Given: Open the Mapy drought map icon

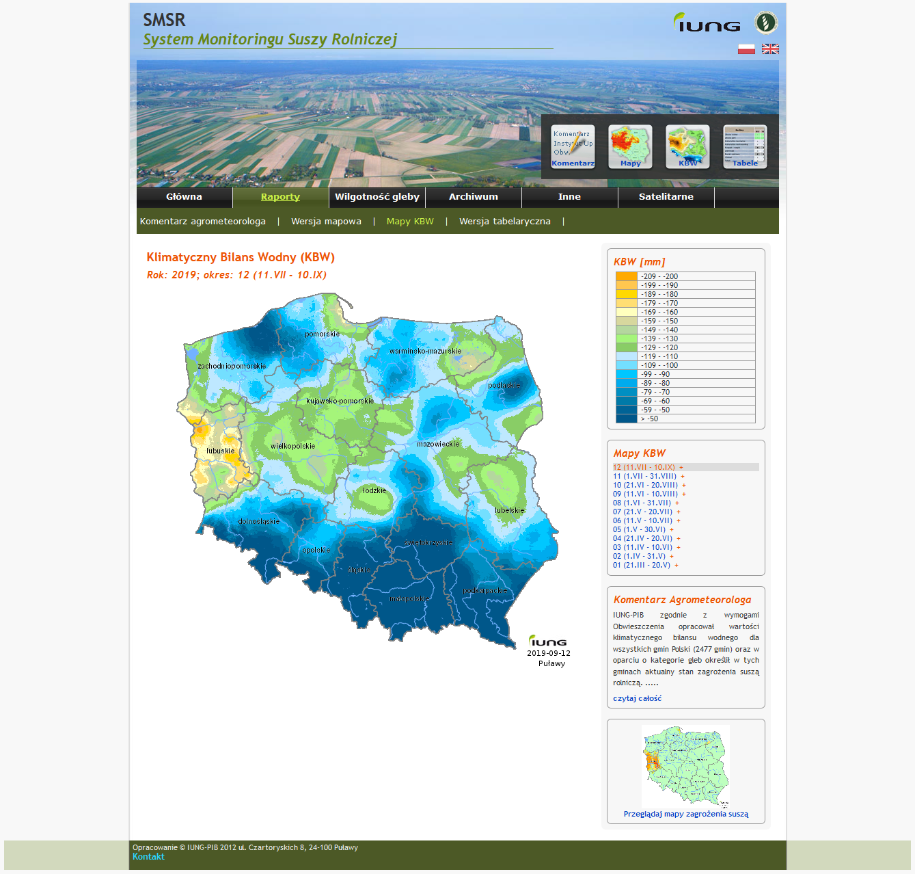Looking at the screenshot, I should point(630,146).
